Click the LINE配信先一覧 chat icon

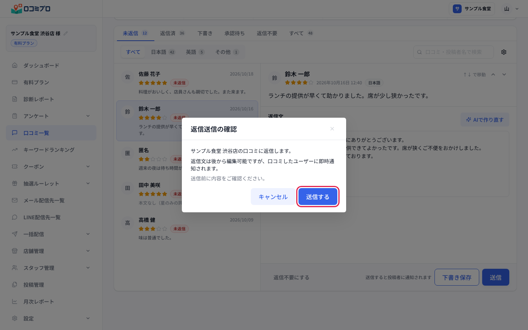coord(15,217)
